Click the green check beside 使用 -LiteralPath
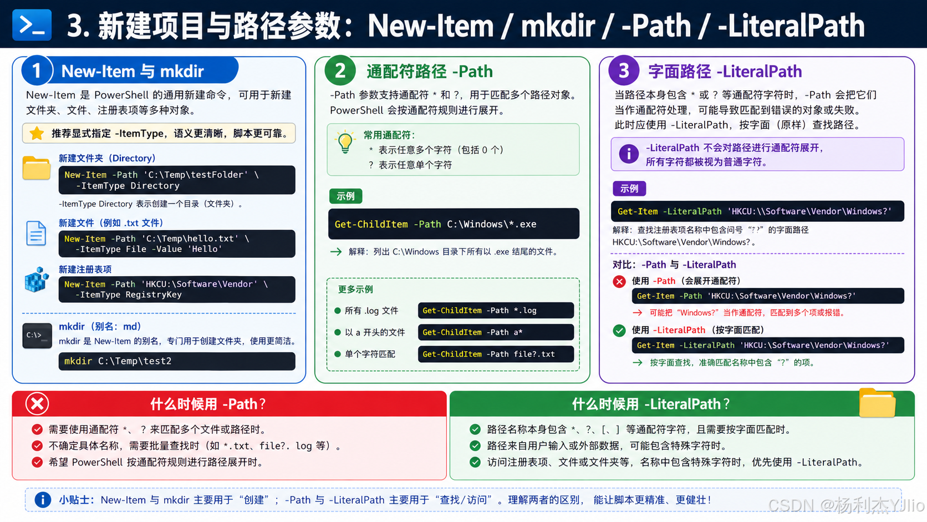 pos(619,331)
